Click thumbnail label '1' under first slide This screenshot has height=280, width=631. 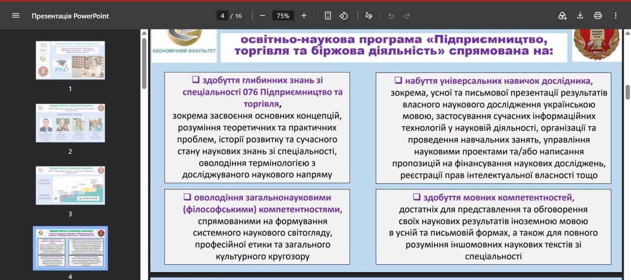coord(70,89)
